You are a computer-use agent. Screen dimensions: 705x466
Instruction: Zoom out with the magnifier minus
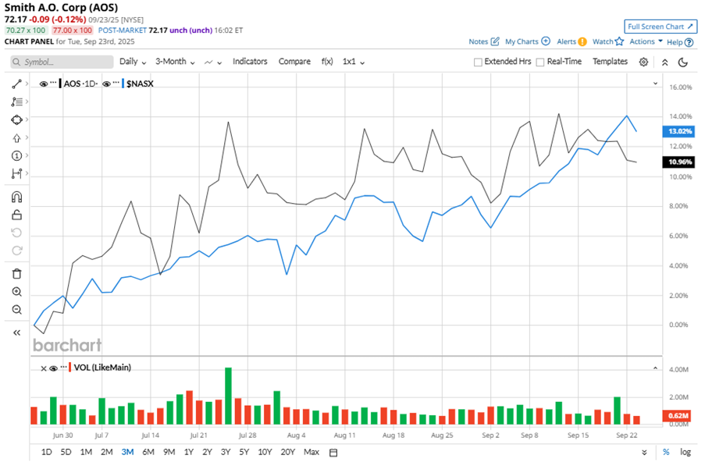pos(16,310)
